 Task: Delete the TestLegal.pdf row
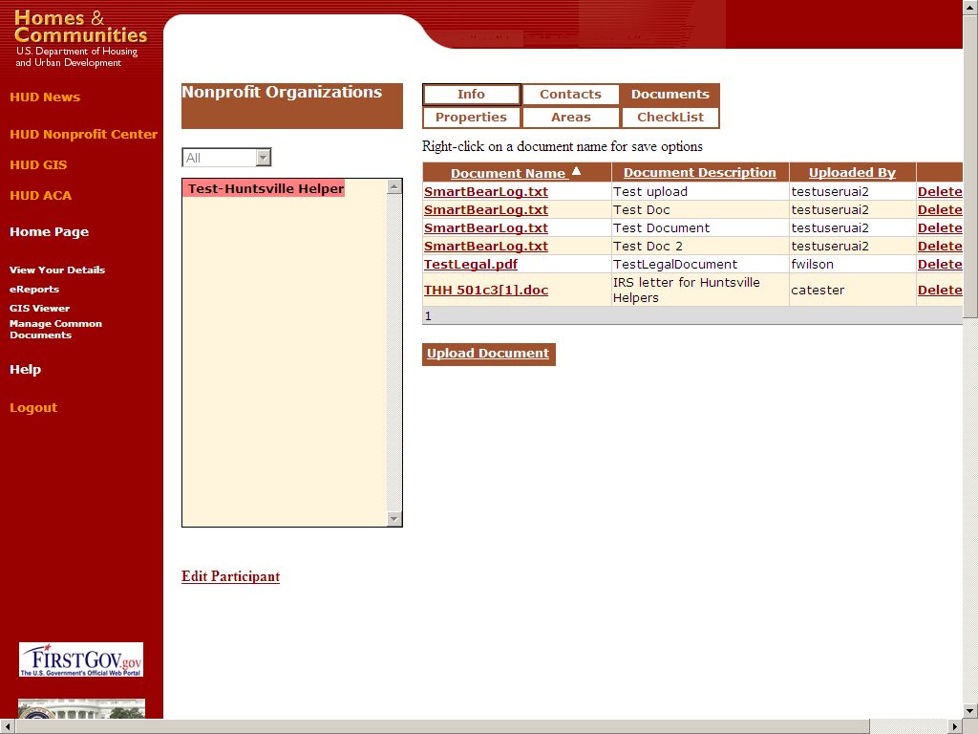pos(940,264)
